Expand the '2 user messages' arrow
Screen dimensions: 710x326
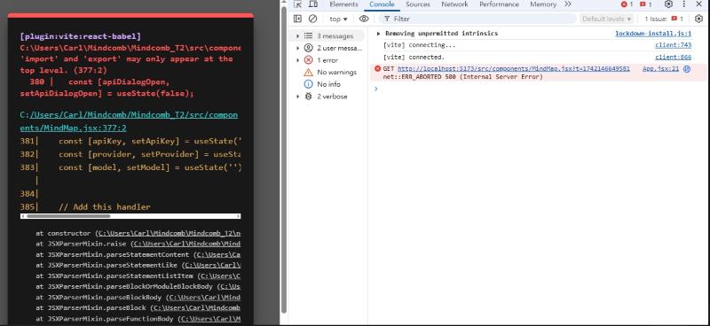[297, 48]
